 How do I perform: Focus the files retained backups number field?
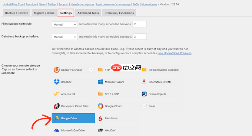pos(140,24)
